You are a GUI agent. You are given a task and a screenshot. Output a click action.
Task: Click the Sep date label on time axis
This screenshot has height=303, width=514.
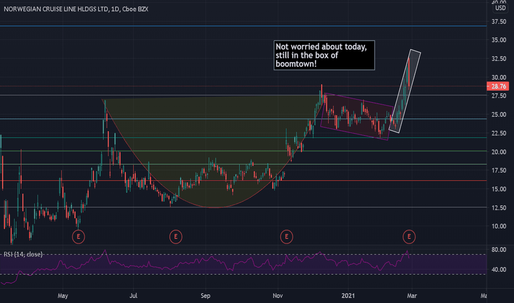[x=205, y=296]
